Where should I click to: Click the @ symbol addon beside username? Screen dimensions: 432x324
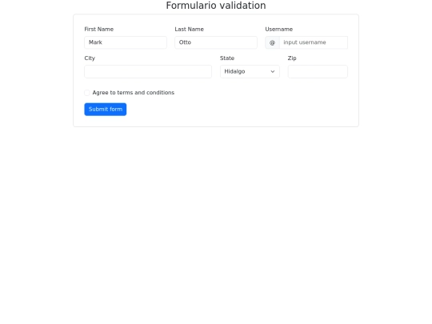point(272,42)
